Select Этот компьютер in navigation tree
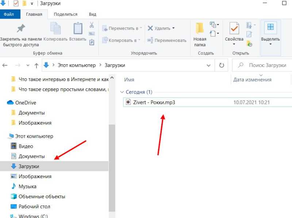The height and width of the screenshot is (218, 292). (30, 136)
